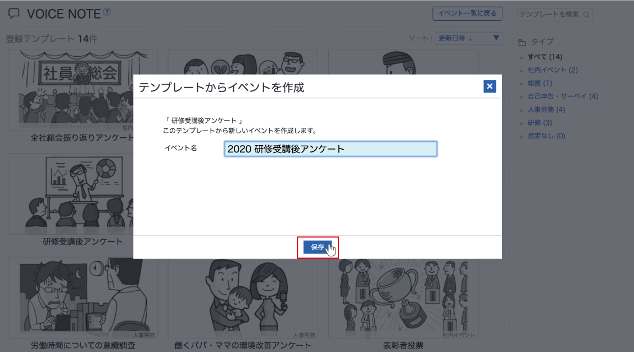Filter by 人事労務 (4) type
Screen dimensions: 634x352
coord(546,109)
